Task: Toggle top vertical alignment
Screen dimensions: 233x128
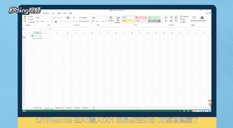Action: click(x=65, y=18)
